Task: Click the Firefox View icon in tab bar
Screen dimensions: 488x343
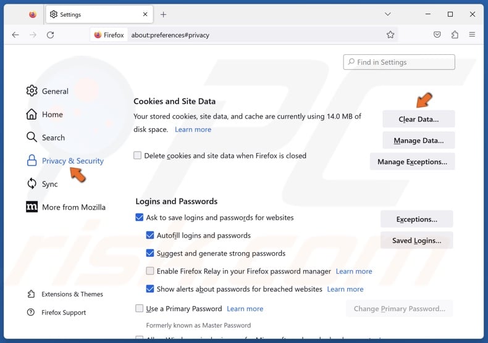Action: click(33, 14)
